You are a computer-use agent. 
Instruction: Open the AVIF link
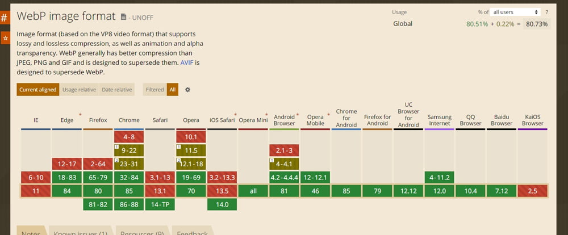[x=187, y=62]
